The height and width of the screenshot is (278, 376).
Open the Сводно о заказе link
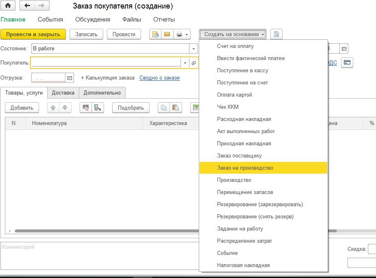(x=159, y=78)
